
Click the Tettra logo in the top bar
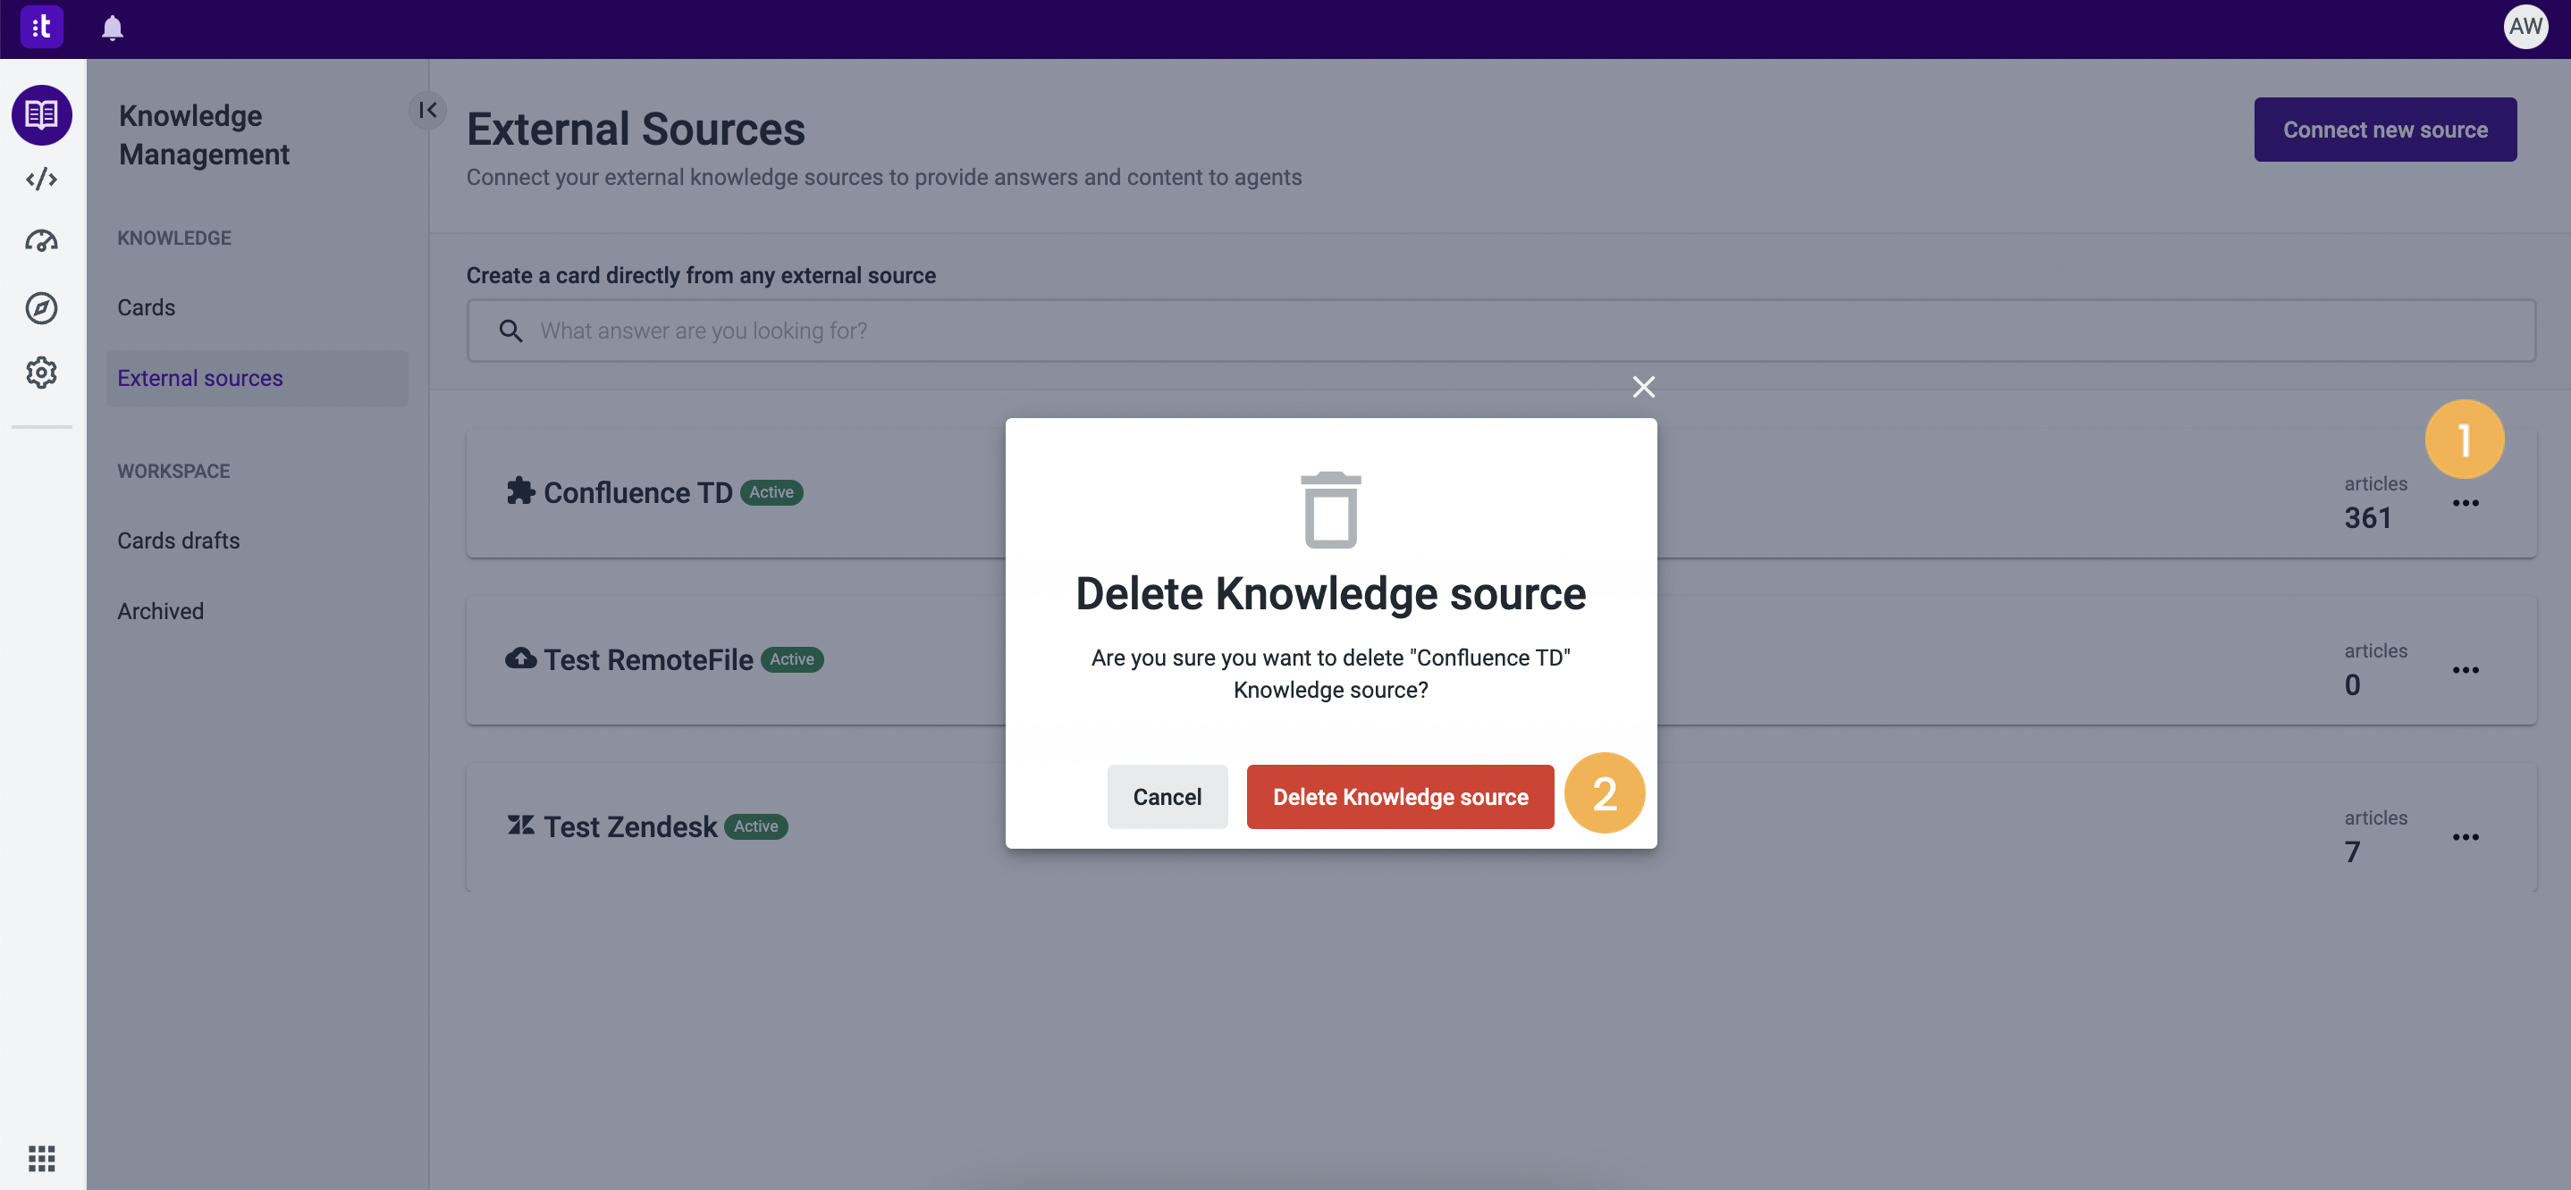pos(42,27)
